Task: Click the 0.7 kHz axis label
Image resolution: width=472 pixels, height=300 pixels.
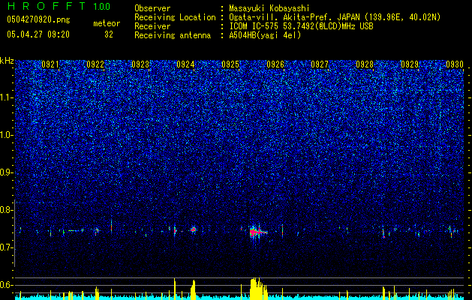Action: click(x=7, y=247)
